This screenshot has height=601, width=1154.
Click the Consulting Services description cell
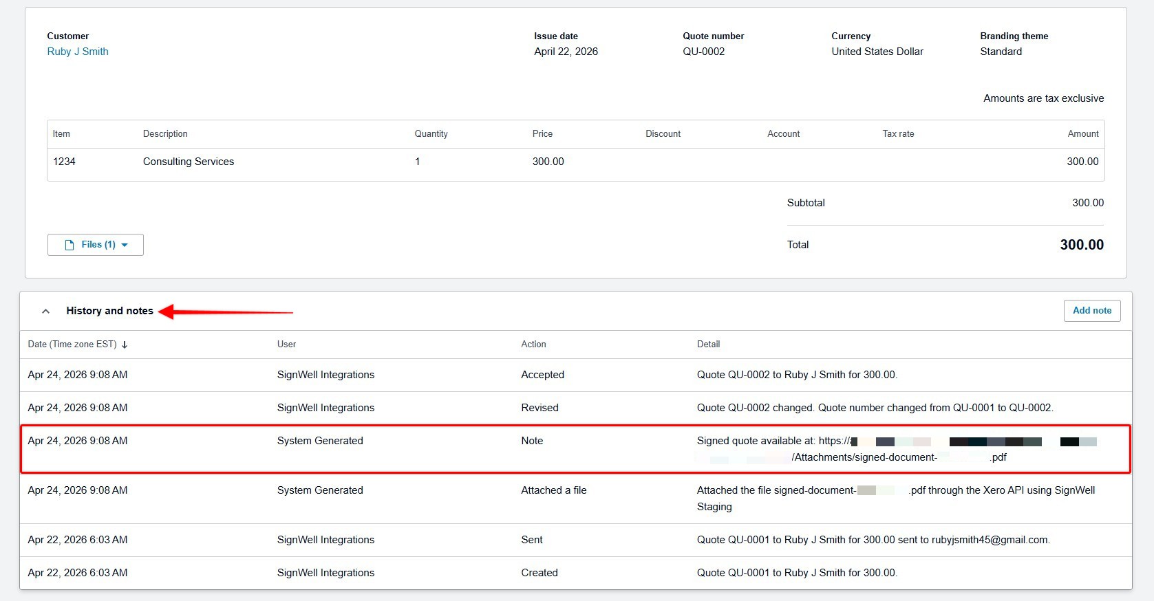click(189, 162)
